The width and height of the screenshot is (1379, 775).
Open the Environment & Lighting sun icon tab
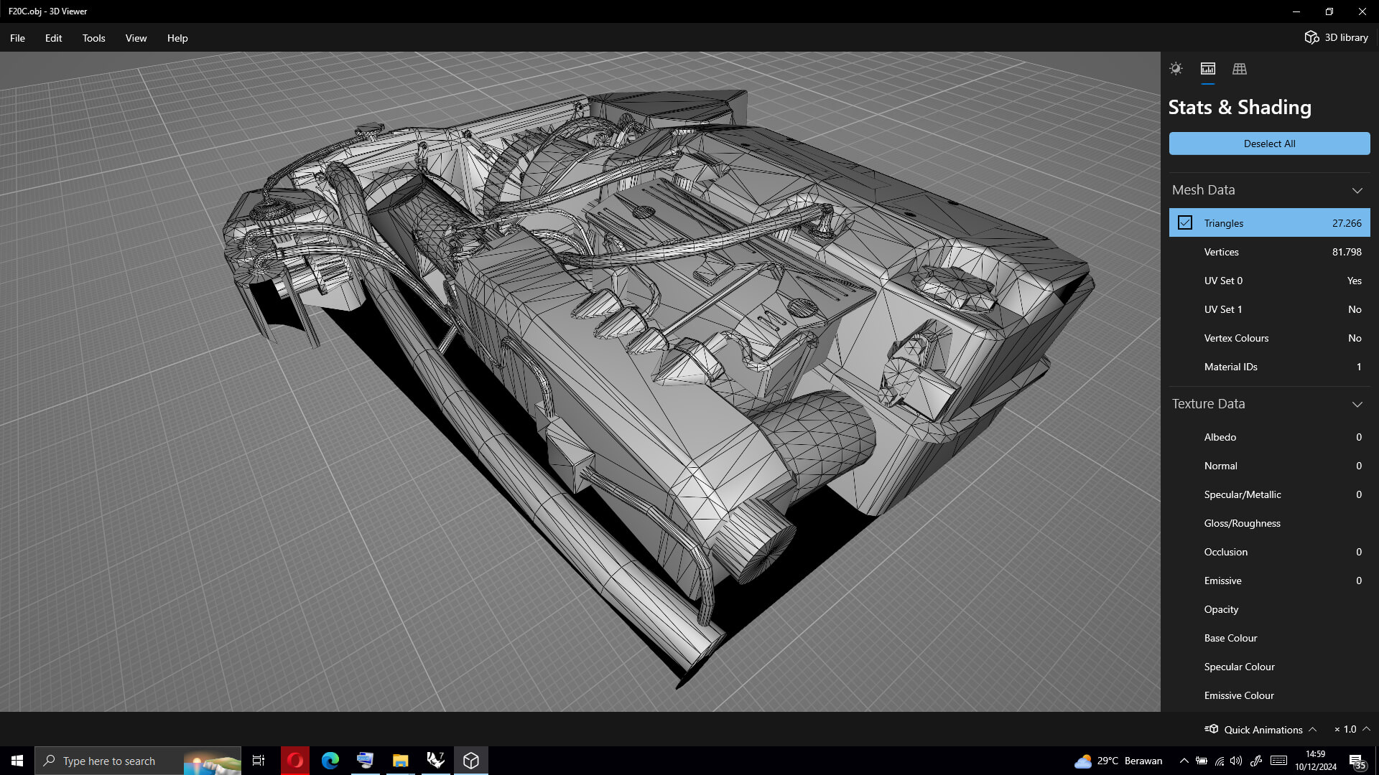[x=1176, y=69]
